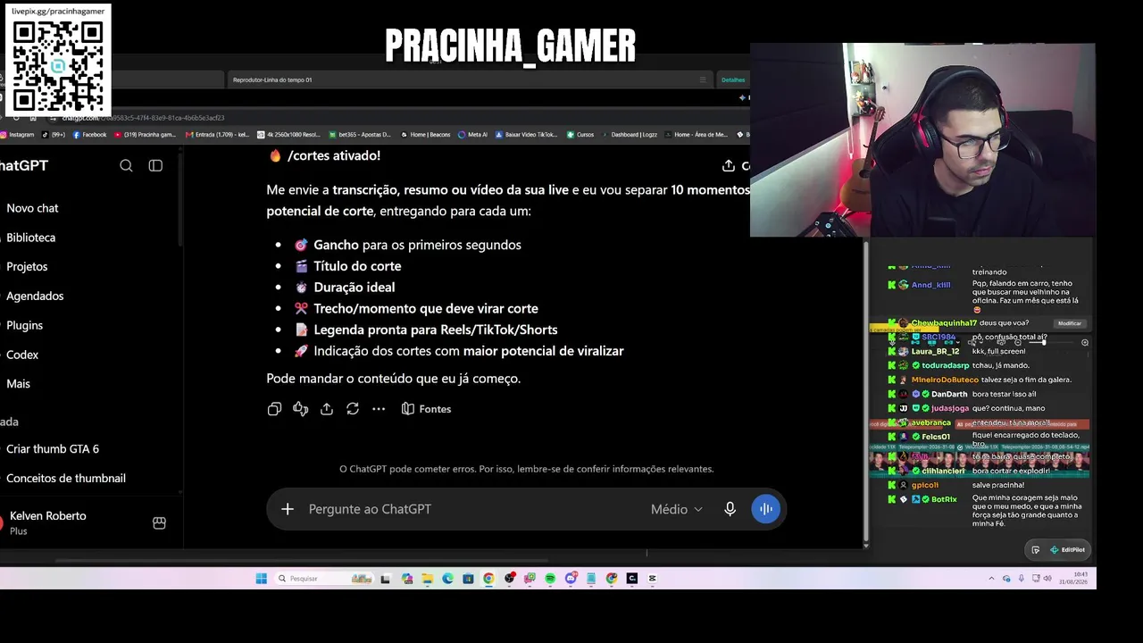Open Discord from the taskbar
The width and height of the screenshot is (1143, 643).
[x=571, y=579]
